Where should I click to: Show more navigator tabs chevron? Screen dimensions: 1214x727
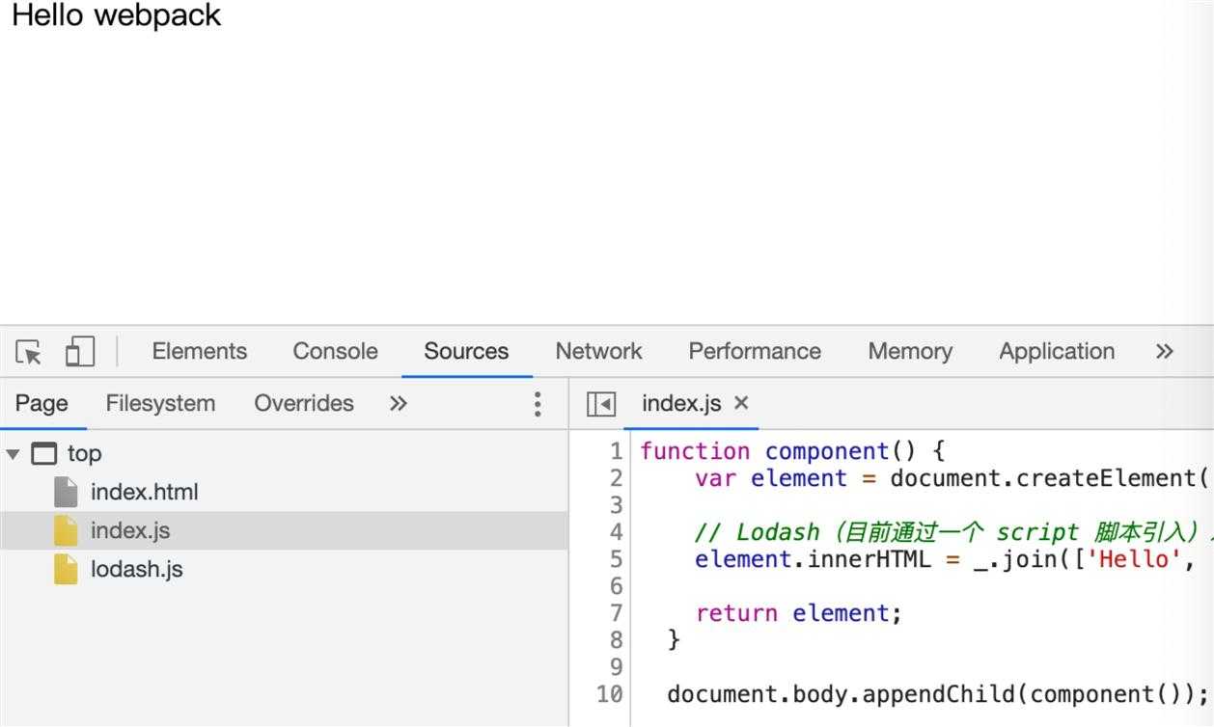click(x=398, y=403)
